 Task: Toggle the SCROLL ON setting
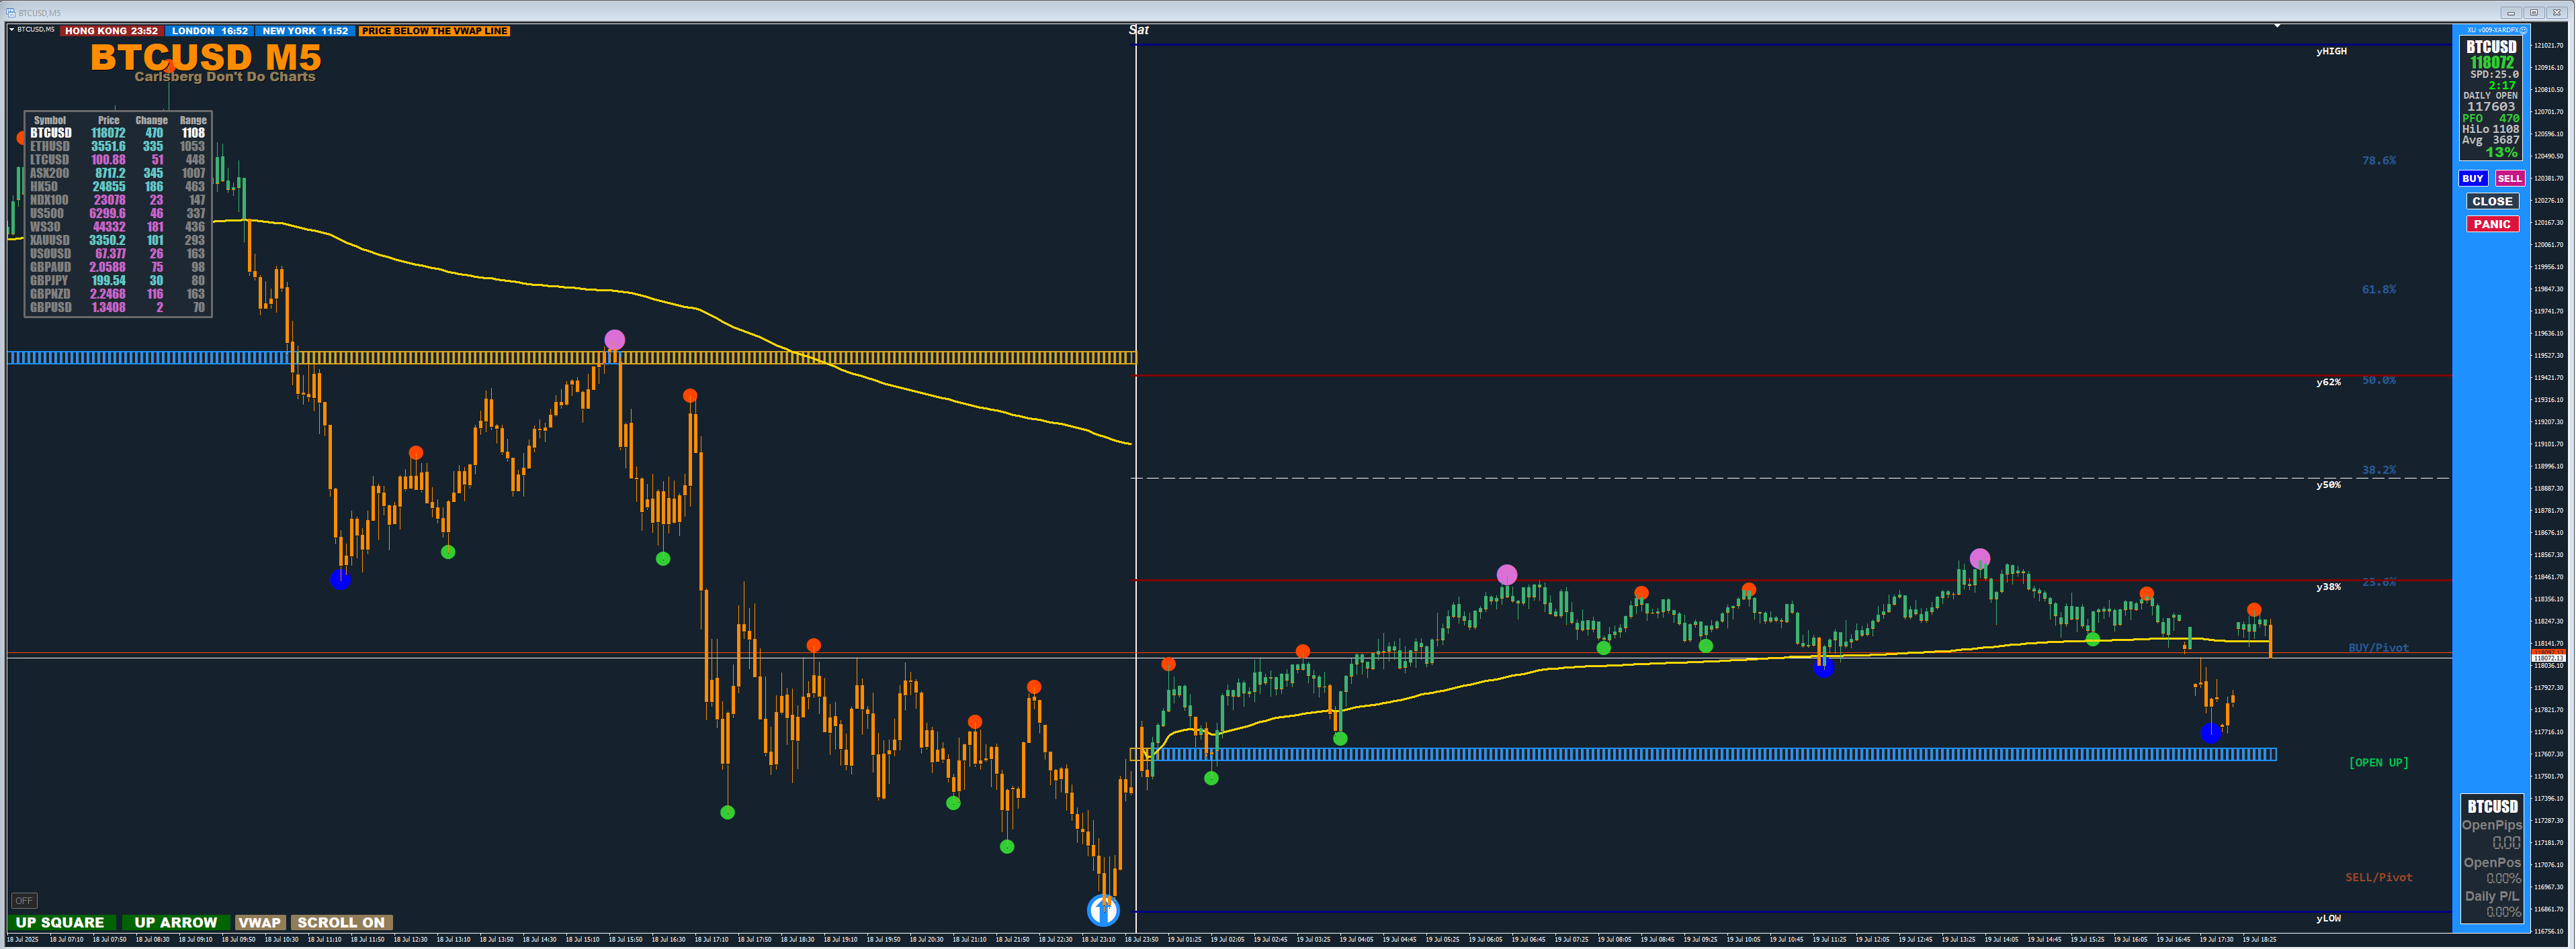point(341,923)
